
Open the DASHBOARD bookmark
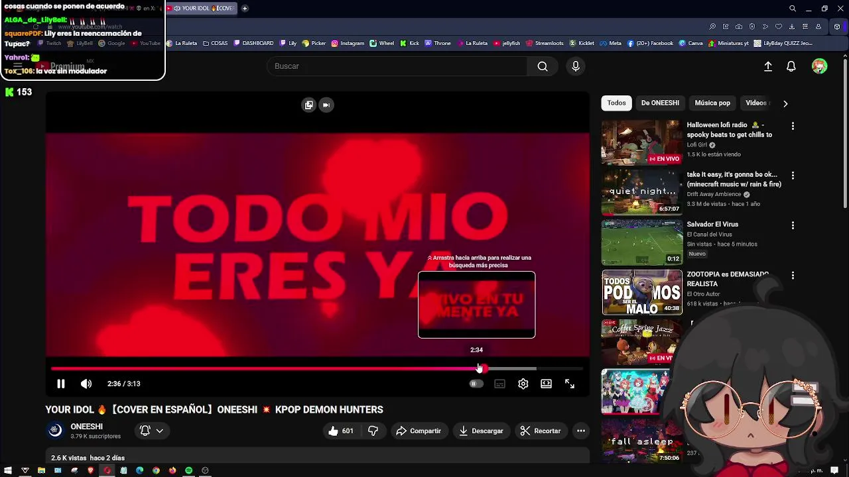tap(253, 43)
